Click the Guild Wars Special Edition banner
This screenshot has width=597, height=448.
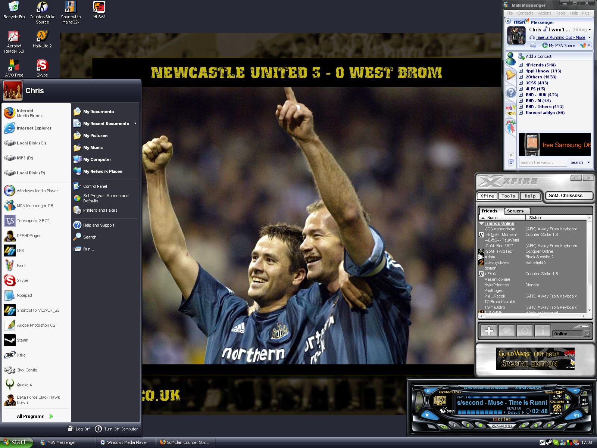click(535, 359)
